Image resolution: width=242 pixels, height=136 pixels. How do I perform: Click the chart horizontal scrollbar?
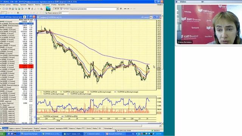(x=99, y=123)
